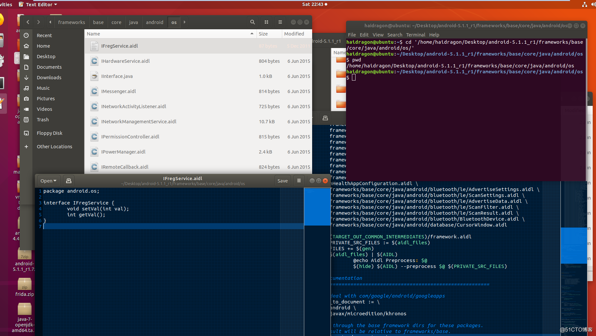Open the text editor Open dropdown

pyautogui.click(x=48, y=181)
